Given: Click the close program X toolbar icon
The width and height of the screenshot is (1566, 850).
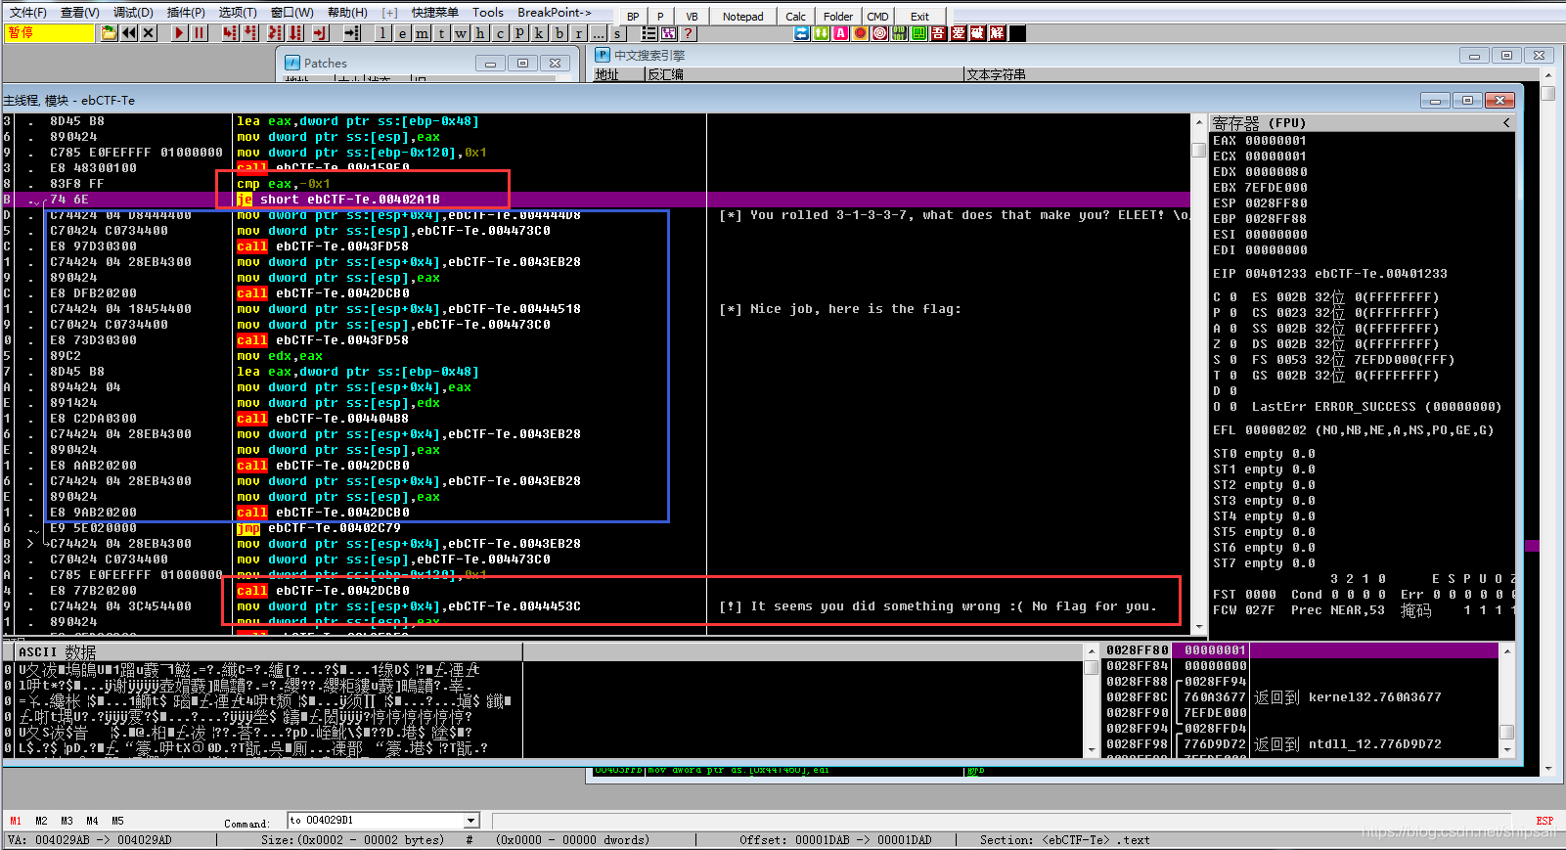Looking at the screenshot, I should pos(149,33).
